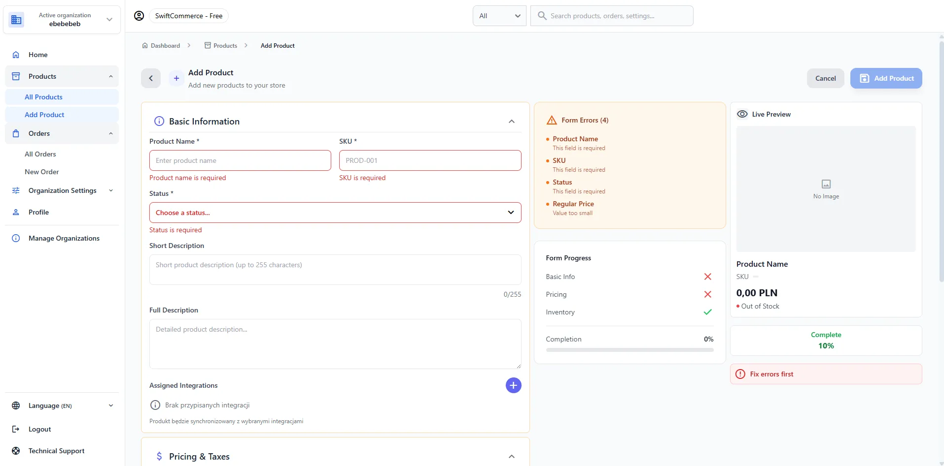Select All Orders in the sidebar
Screen dimensions: 944x466
pyautogui.click(x=41, y=154)
